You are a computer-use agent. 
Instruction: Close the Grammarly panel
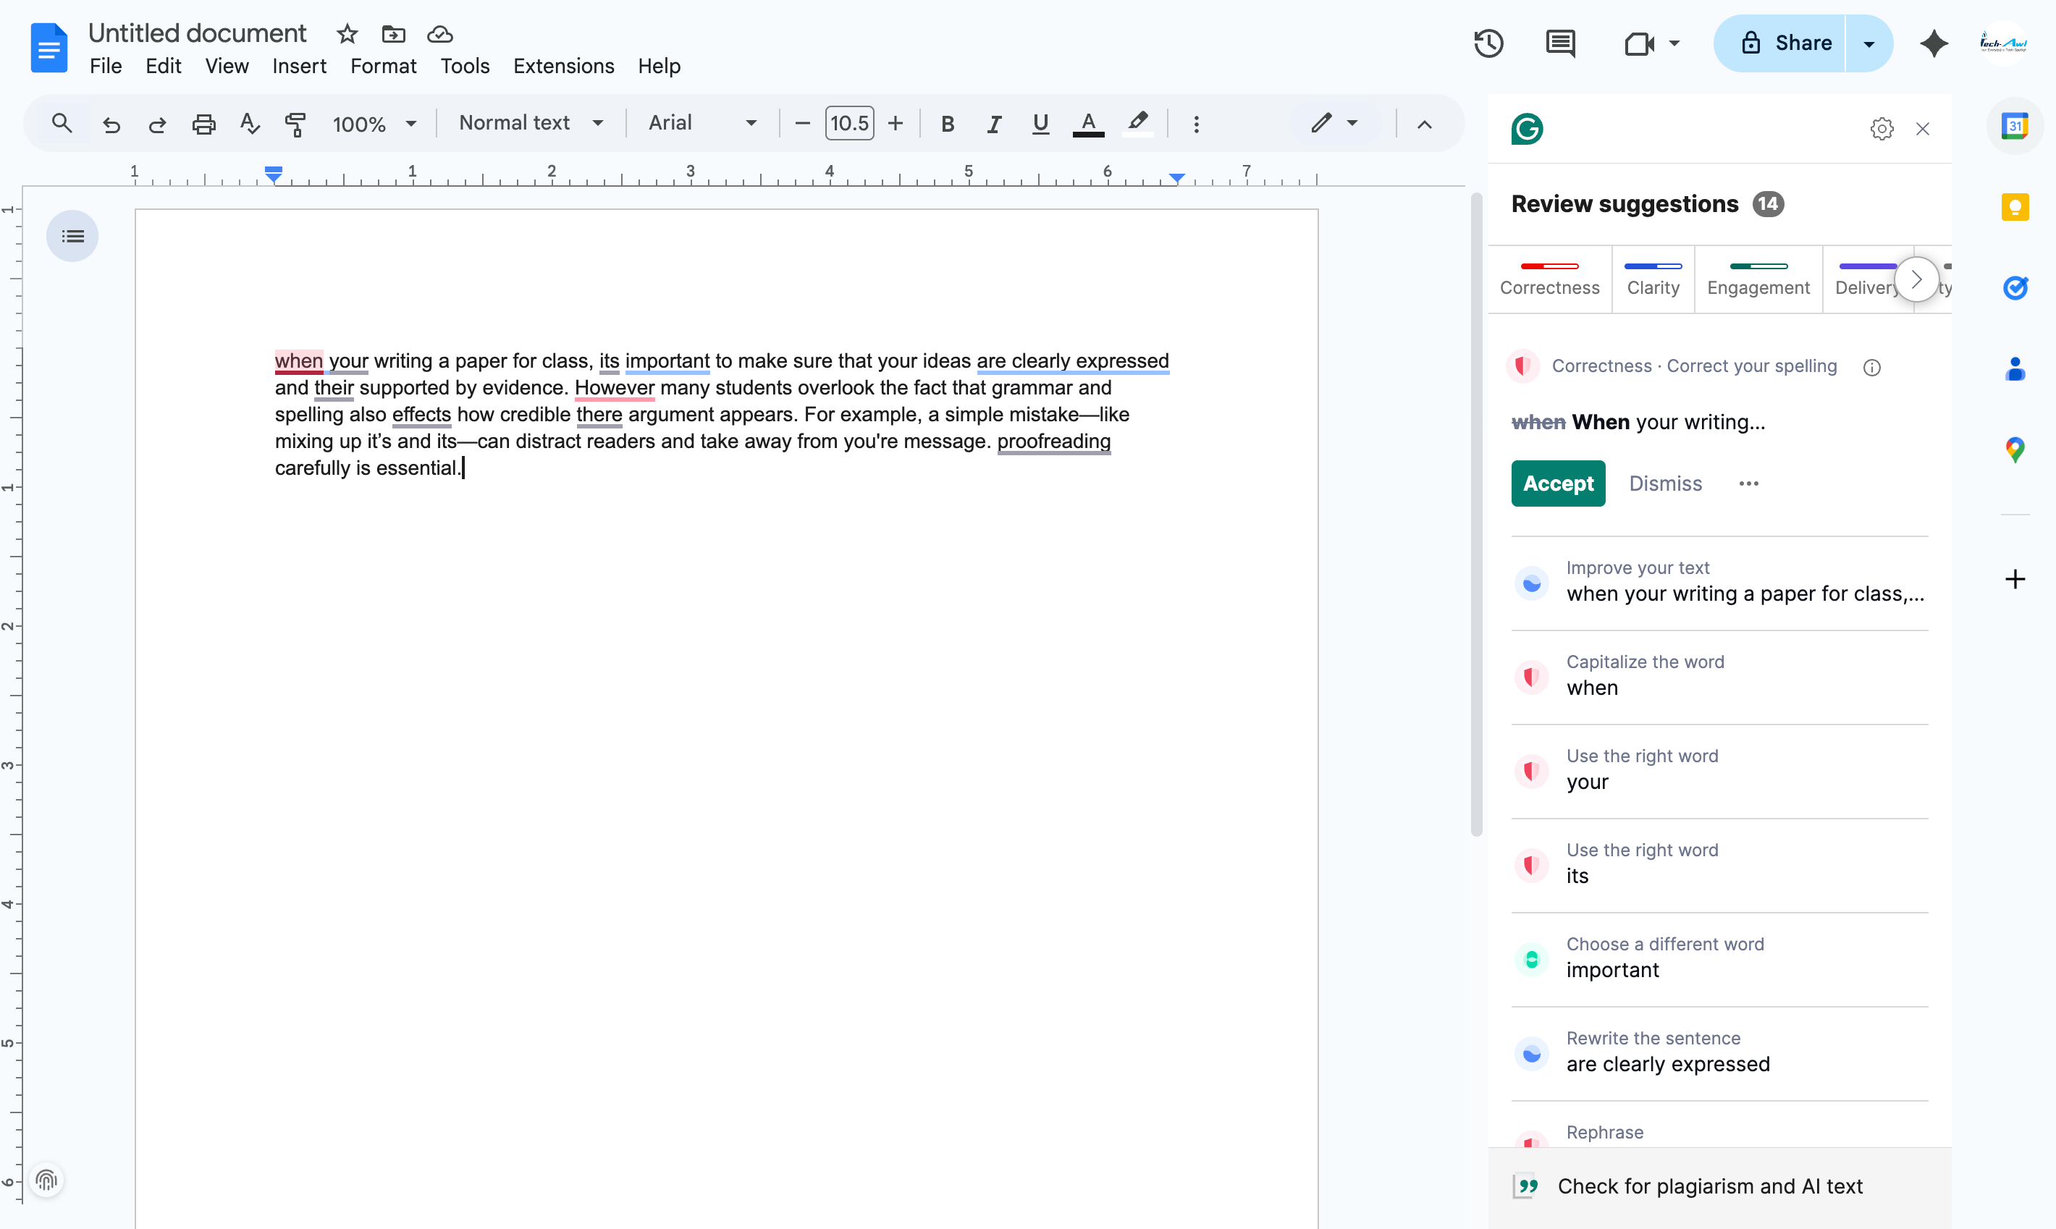tap(1922, 128)
